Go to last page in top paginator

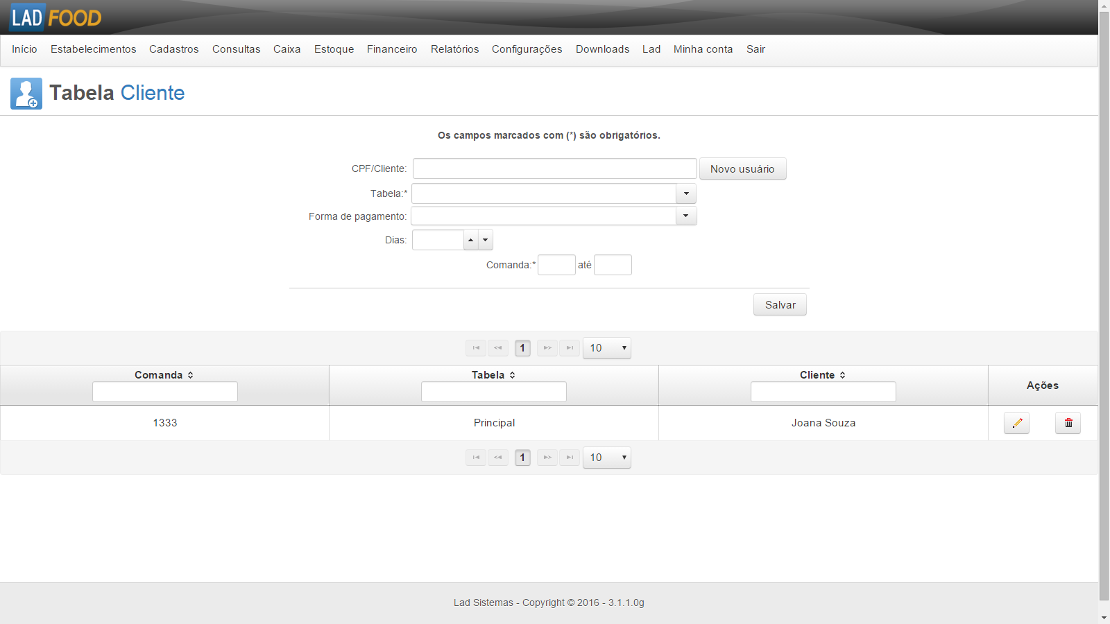(570, 348)
